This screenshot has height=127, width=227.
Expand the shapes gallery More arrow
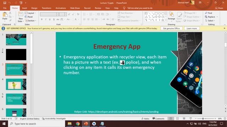pyautogui.click(x=166, y=20)
